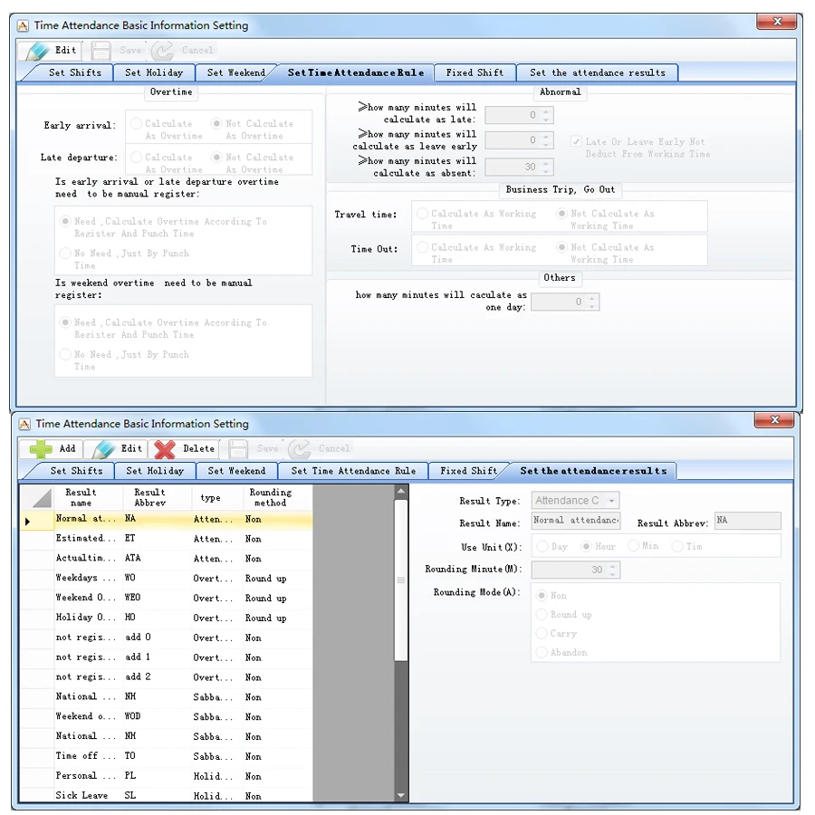Screen dimensions: 815x815
Task: Click the Rounding Minute spinner
Action: point(575,570)
